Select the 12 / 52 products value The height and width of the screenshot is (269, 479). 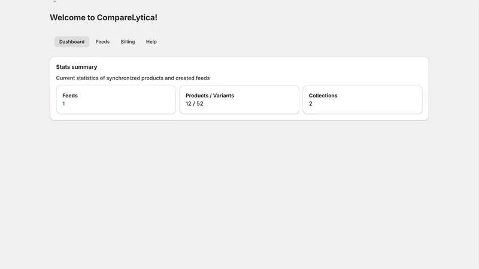point(194,103)
